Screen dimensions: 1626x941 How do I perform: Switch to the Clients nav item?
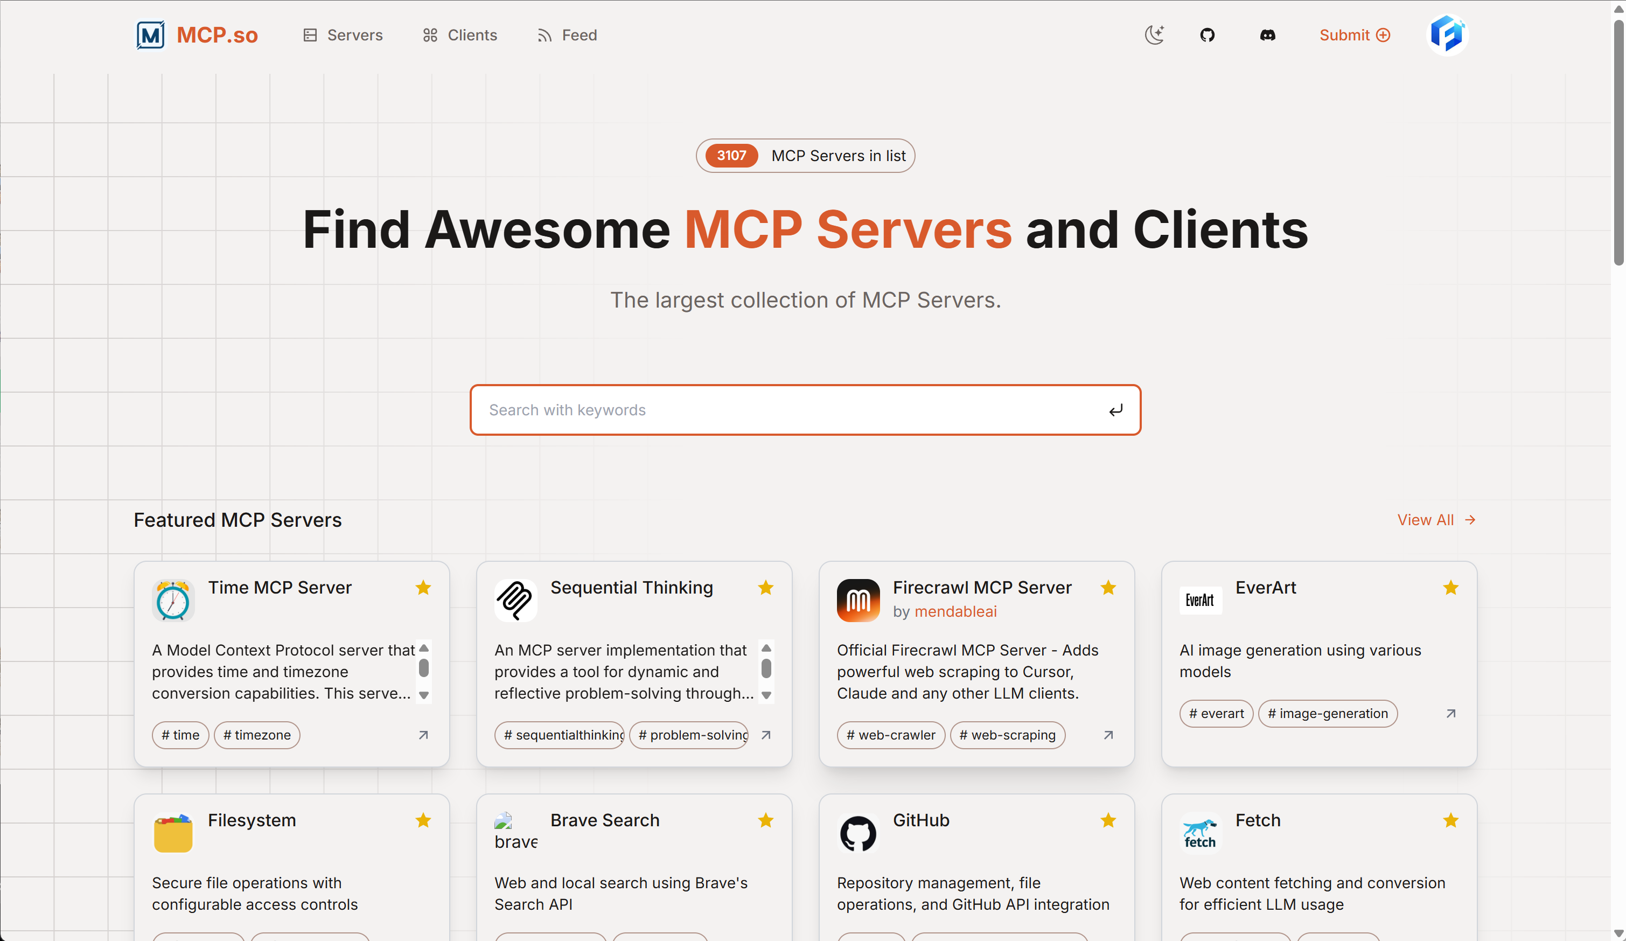[x=459, y=35]
